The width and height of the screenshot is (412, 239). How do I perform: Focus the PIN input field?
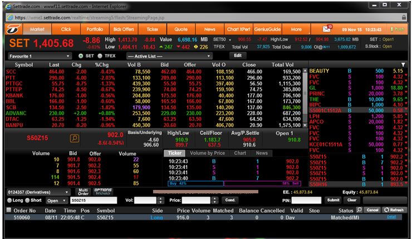coord(306,201)
